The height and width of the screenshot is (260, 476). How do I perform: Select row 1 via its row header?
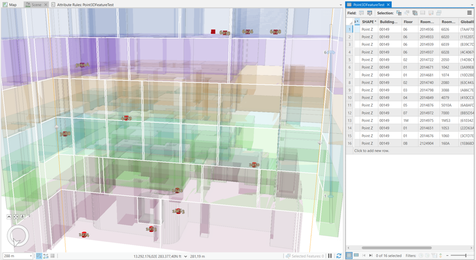(x=349, y=30)
